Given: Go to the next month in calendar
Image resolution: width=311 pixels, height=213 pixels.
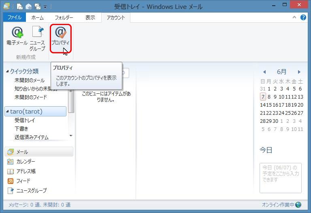Looking at the screenshot, I should point(299,72).
